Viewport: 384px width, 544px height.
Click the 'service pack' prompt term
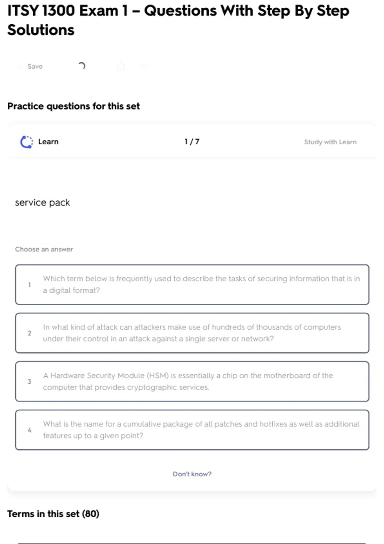pyautogui.click(x=43, y=203)
